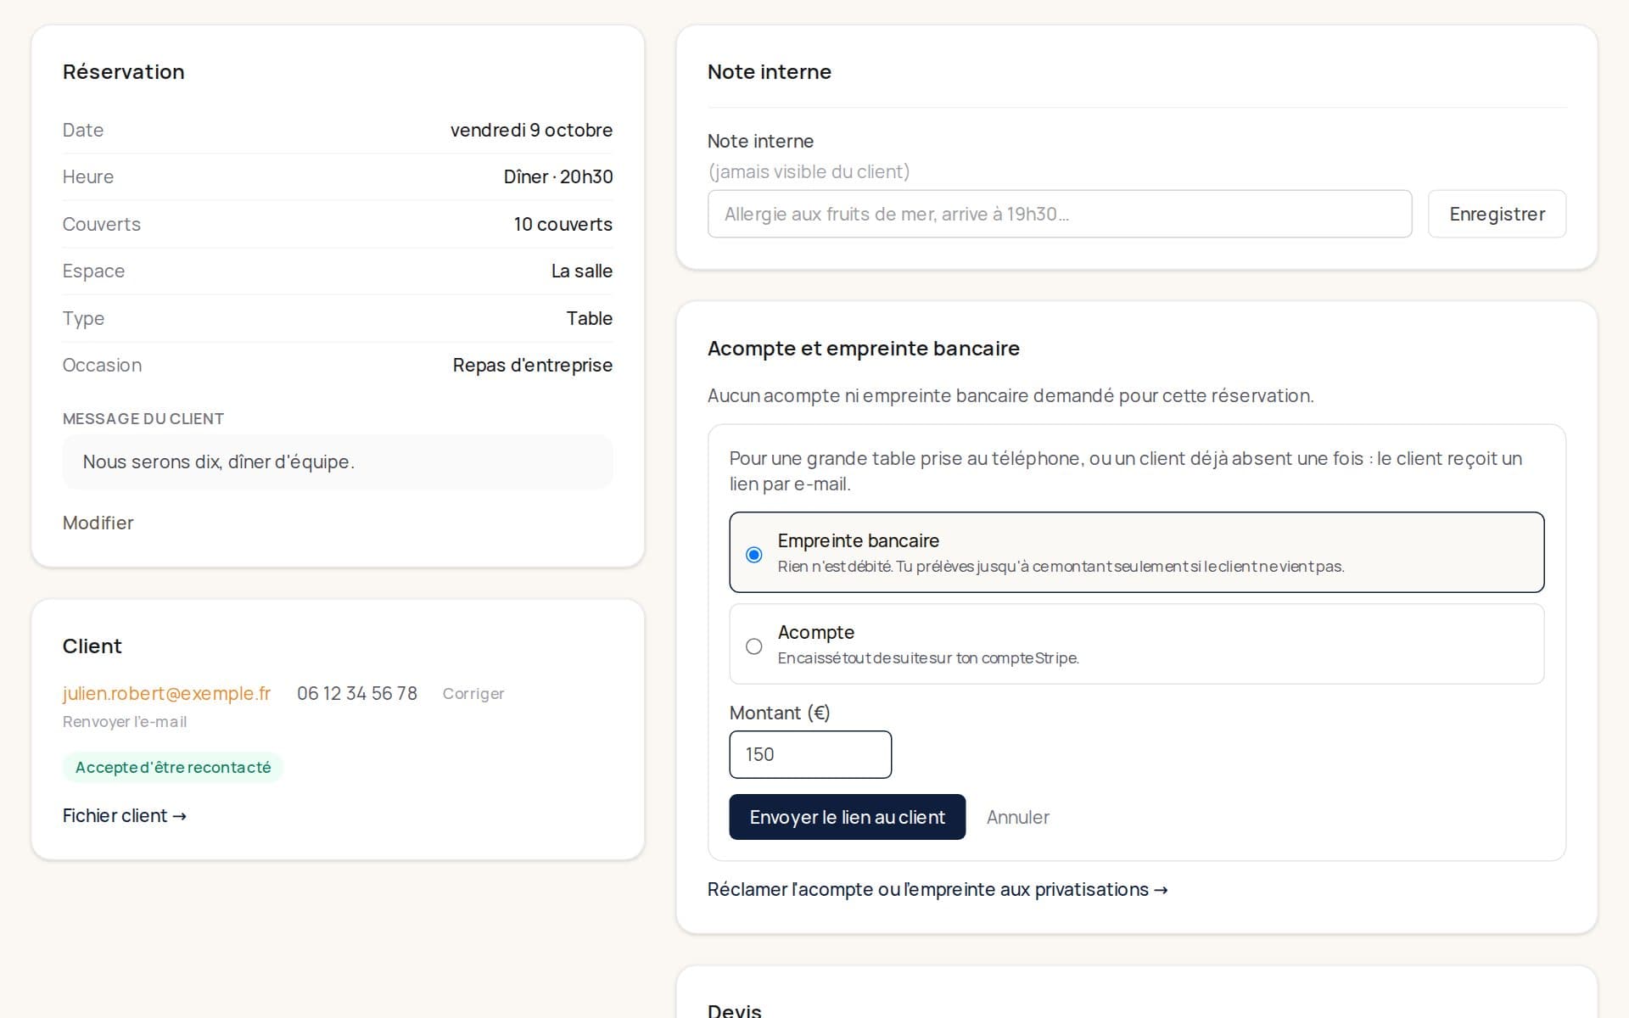Viewport: 1629px width, 1018px height.
Task: Click the client message 'Nous serons dix, dîner d'équipe.'
Action: coord(219,461)
